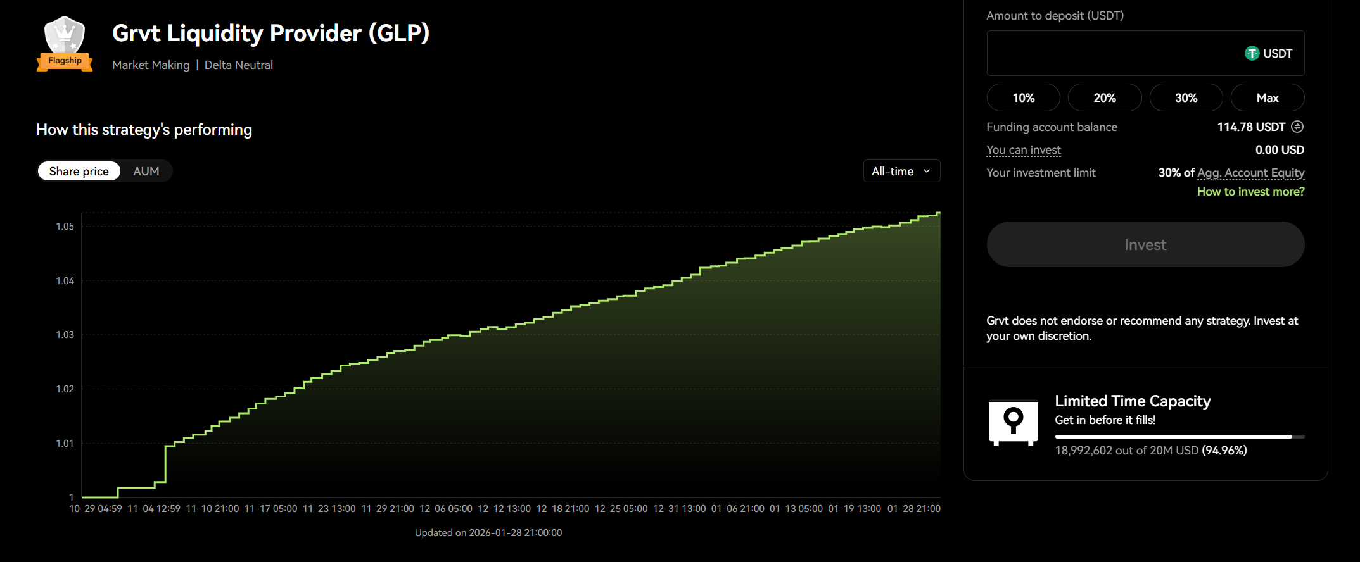1360x562 pixels.
Task: Click the Grvt Liquidity Provider (GLP) title
Action: click(270, 34)
